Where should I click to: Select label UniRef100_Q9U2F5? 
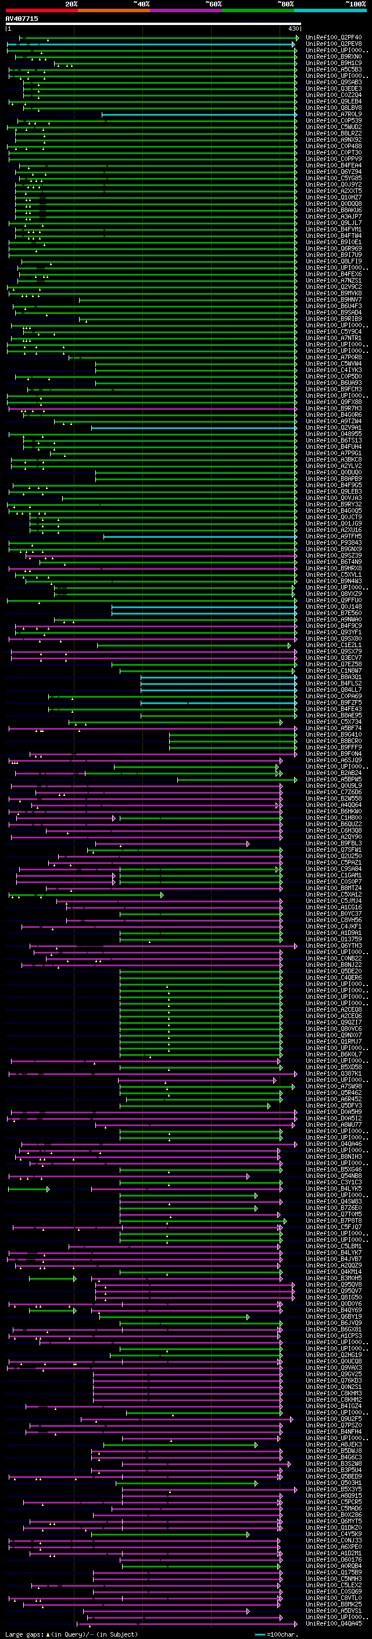[334, 1419]
